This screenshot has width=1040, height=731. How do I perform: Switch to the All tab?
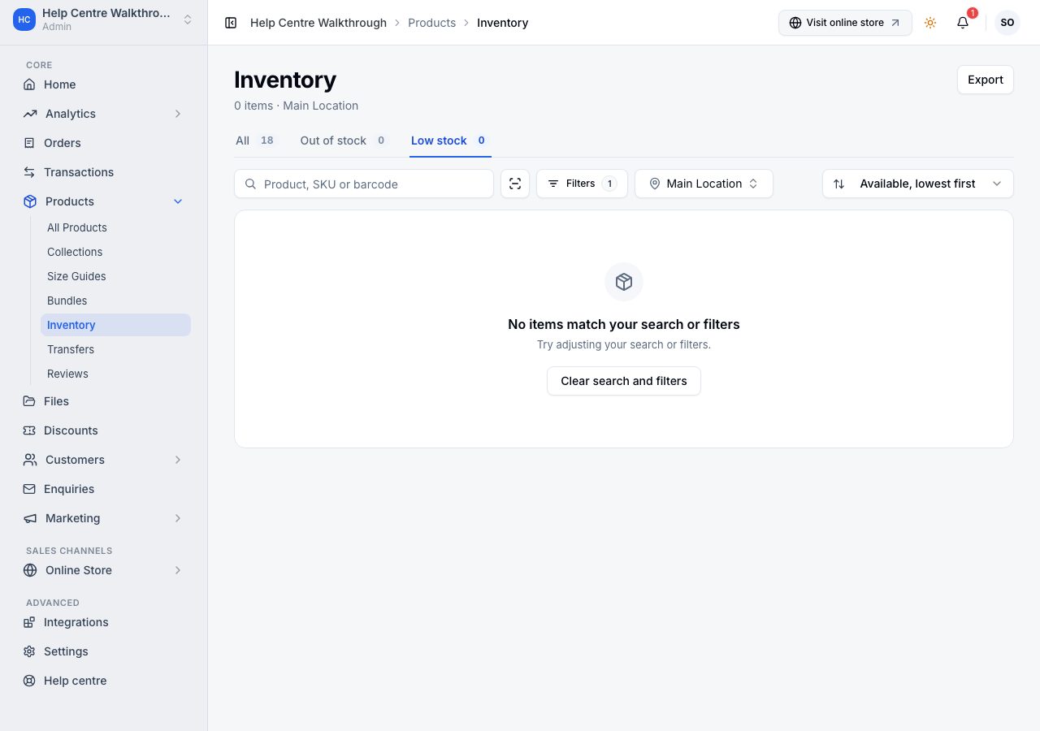coord(256,141)
